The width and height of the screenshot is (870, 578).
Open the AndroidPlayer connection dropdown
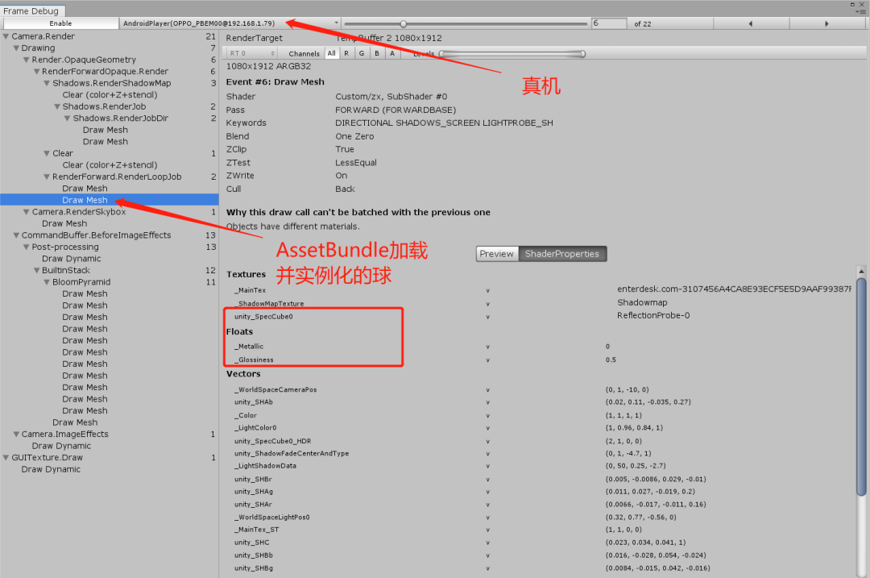(230, 23)
